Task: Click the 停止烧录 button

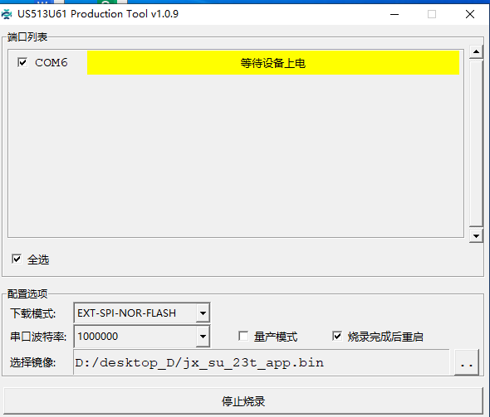Action: point(243,401)
